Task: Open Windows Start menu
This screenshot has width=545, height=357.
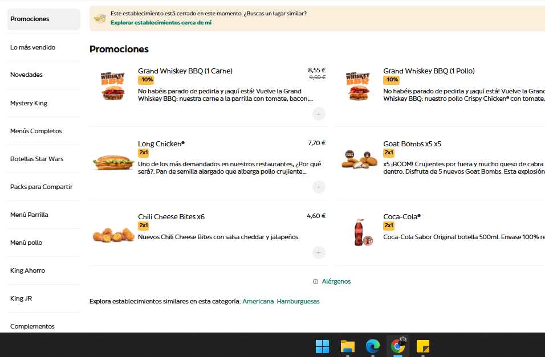Action: (x=322, y=346)
